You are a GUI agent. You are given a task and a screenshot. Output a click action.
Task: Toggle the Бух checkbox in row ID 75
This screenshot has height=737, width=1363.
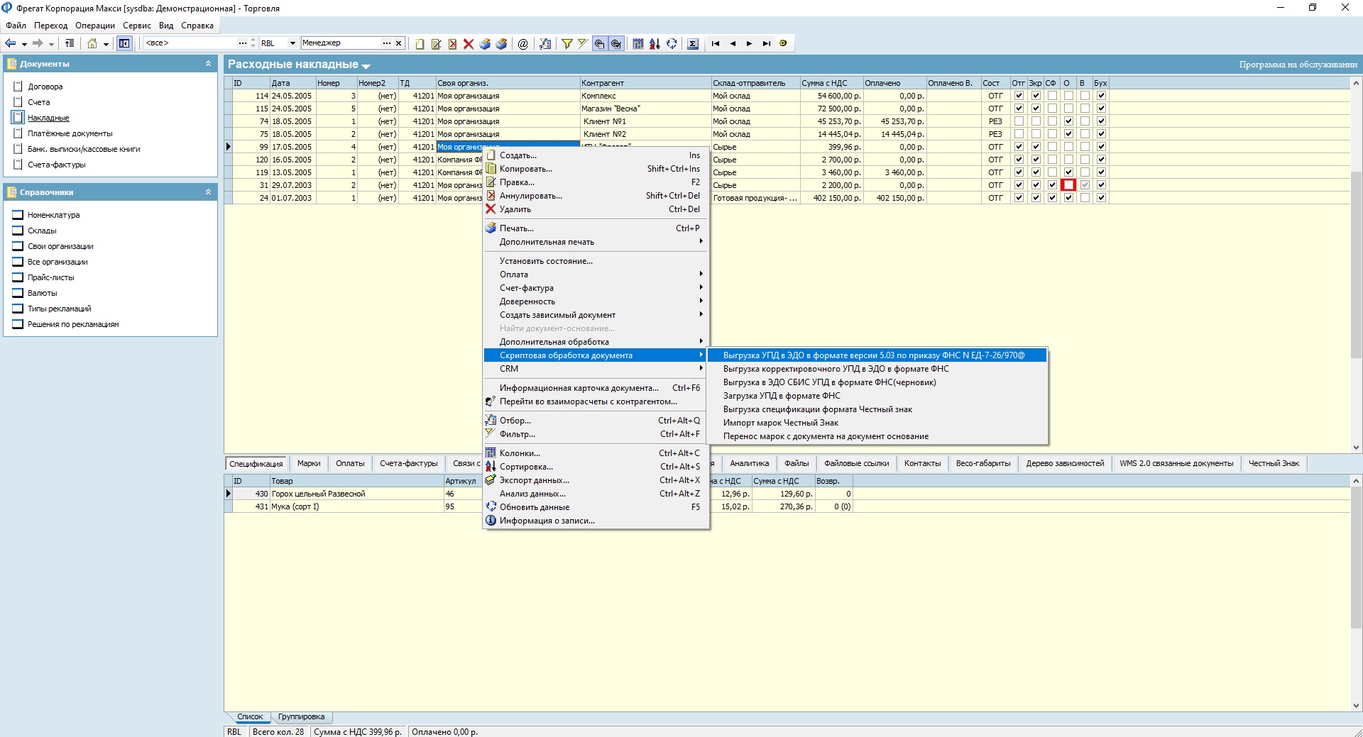click(x=1101, y=134)
